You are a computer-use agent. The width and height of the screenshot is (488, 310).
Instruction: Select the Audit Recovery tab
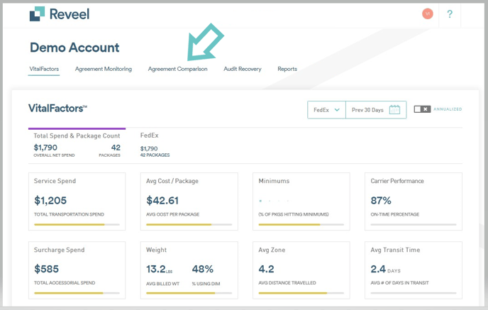tap(243, 69)
